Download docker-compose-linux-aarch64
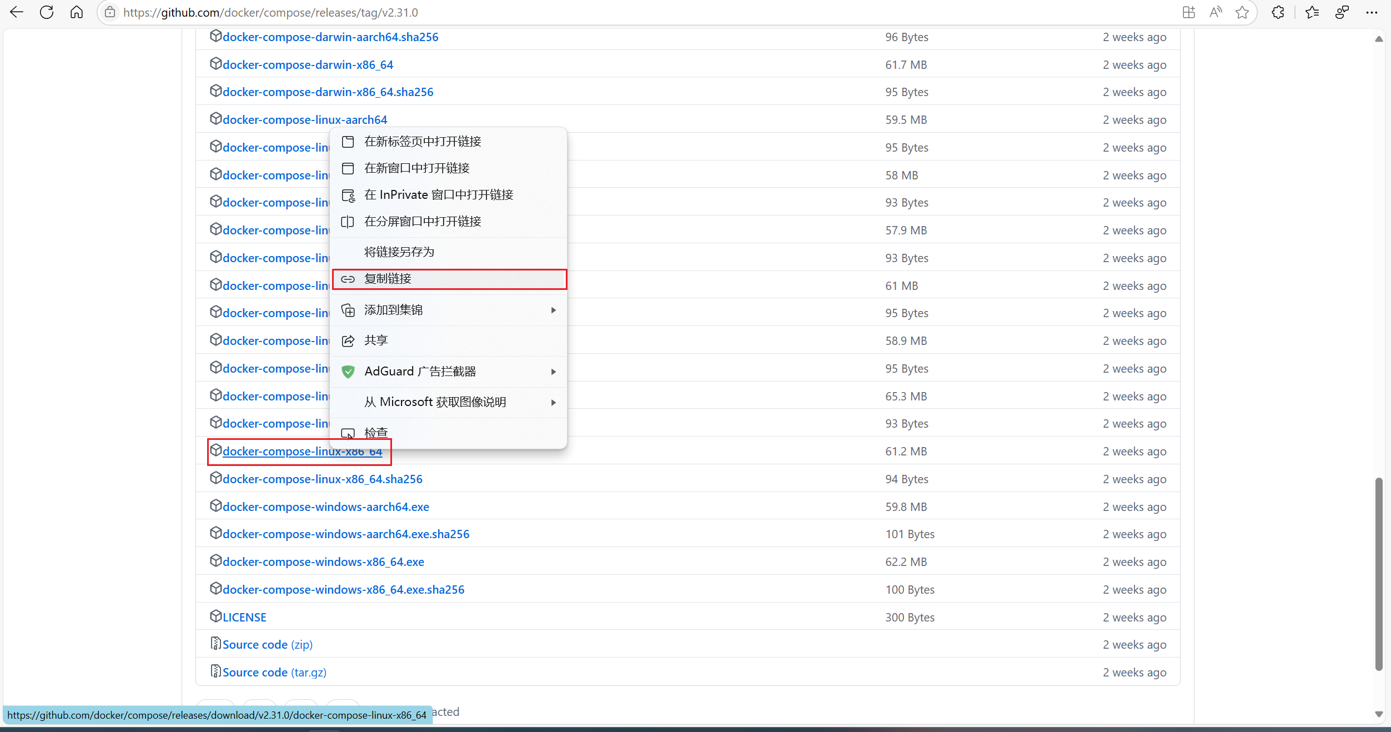Screen dimensions: 1391x732 [305, 119]
